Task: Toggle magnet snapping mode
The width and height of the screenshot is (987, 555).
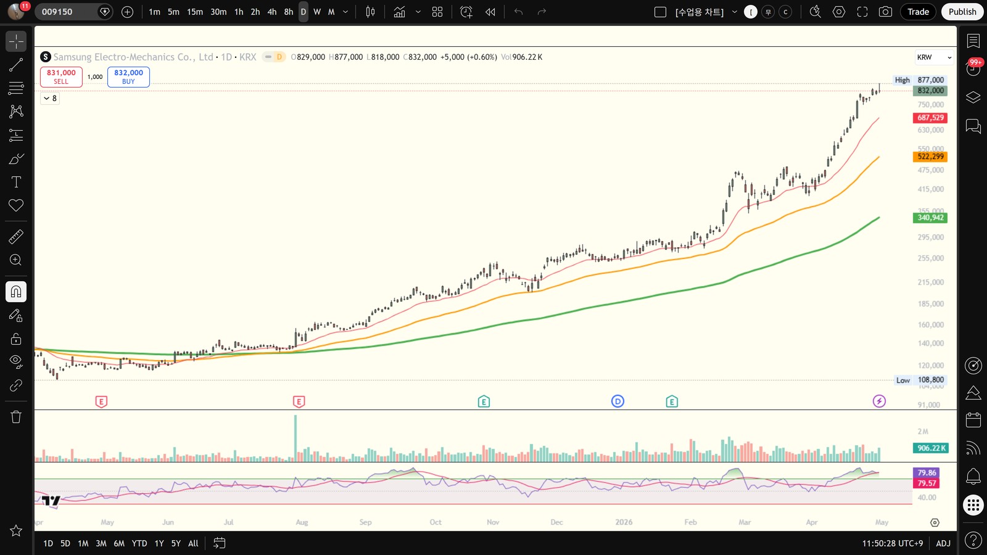Action: click(x=16, y=291)
